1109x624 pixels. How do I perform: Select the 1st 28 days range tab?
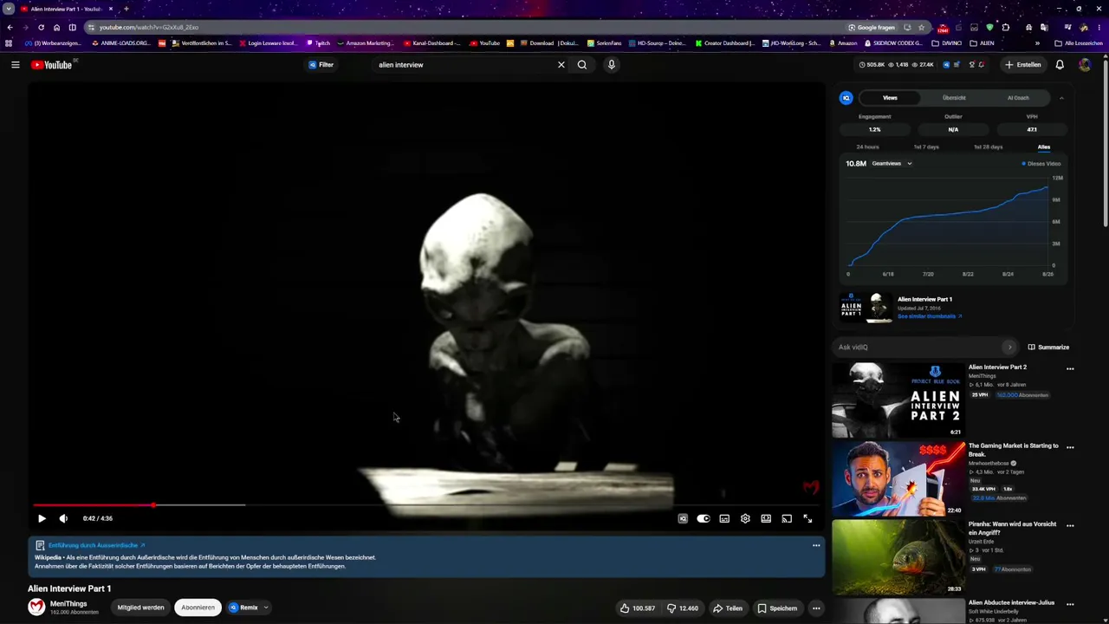point(989,147)
